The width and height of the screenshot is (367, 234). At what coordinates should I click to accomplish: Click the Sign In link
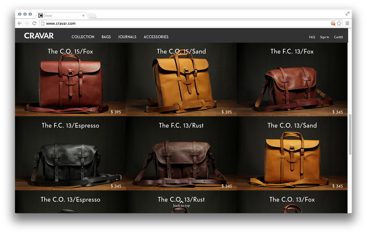[325, 37]
